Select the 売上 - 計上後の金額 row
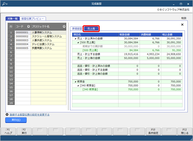Image resolution: width=193 pixels, height=141 pixels. click(x=127, y=58)
